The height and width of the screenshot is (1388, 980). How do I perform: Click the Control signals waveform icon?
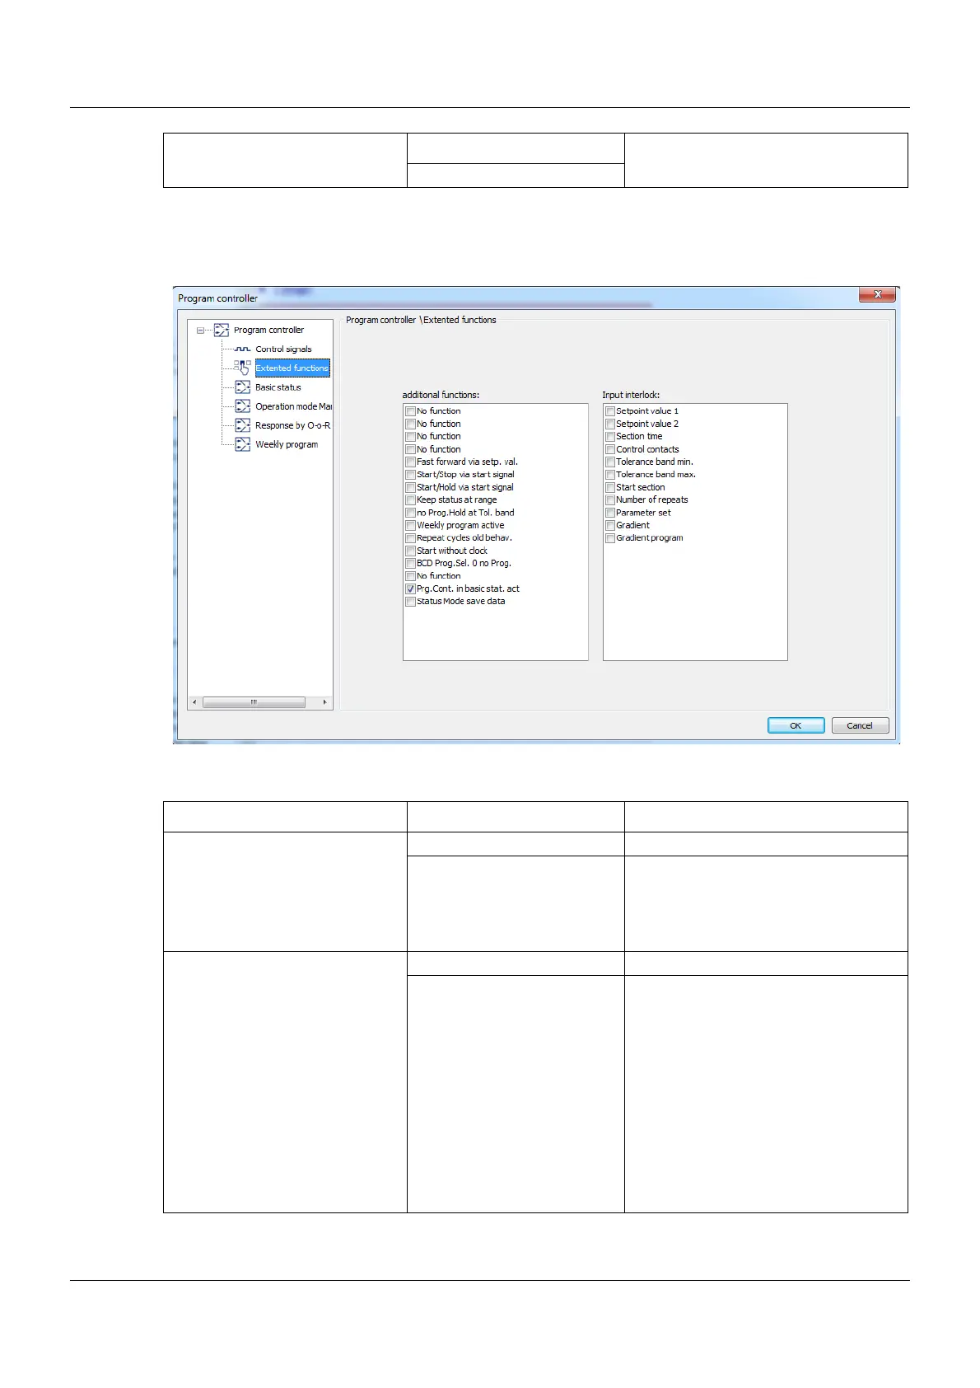pos(242,349)
